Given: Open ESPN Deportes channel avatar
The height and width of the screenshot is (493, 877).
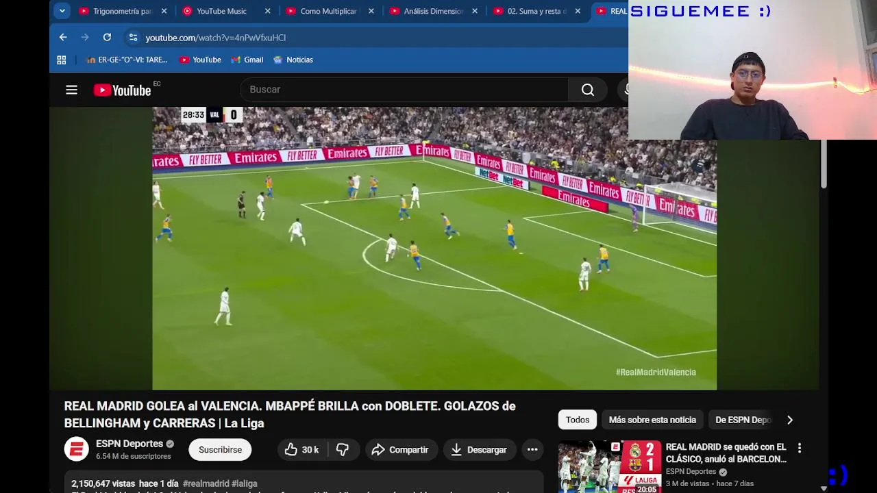Looking at the screenshot, I should point(77,449).
